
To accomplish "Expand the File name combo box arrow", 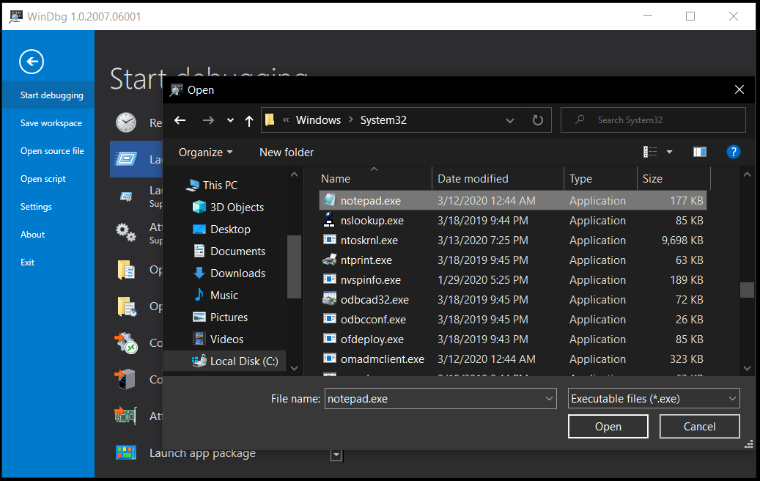I will (x=549, y=399).
